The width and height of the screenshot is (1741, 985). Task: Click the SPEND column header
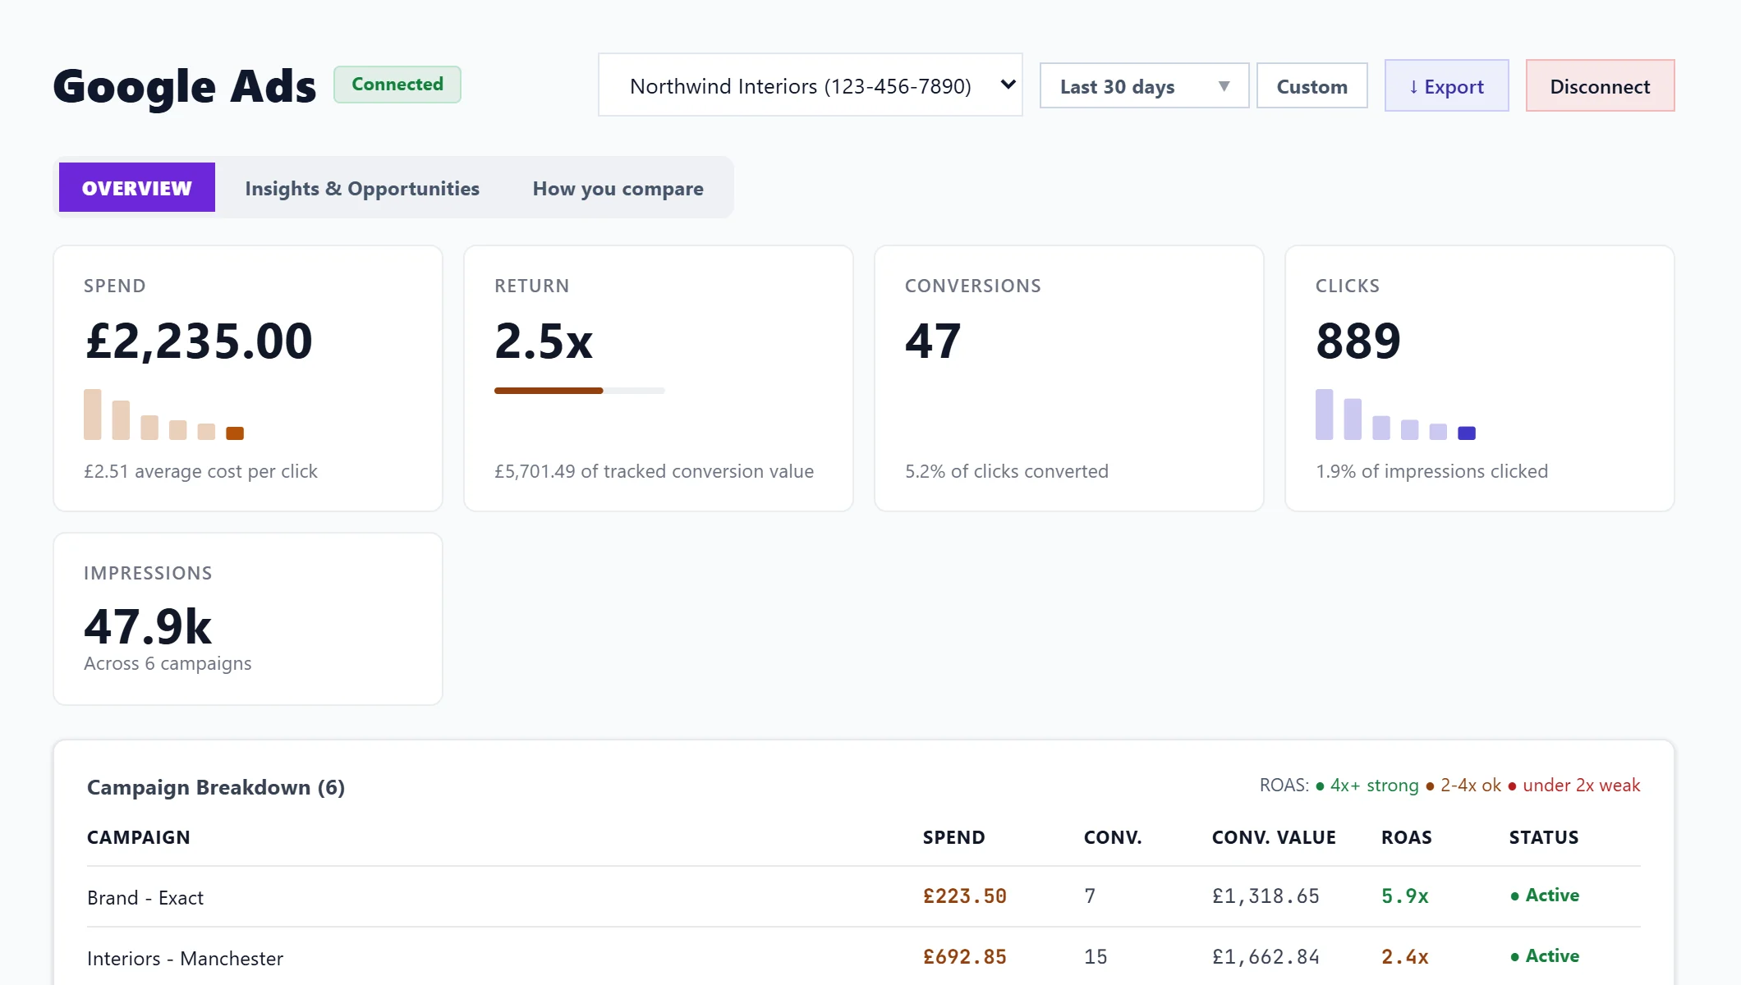pos(953,838)
